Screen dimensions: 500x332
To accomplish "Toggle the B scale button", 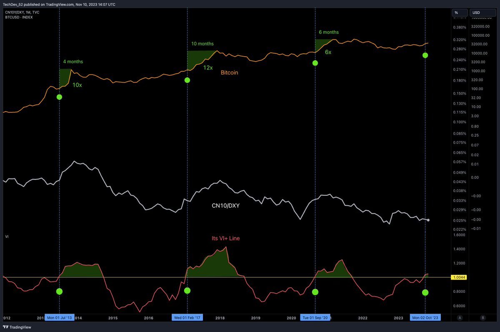I will (482, 317).
